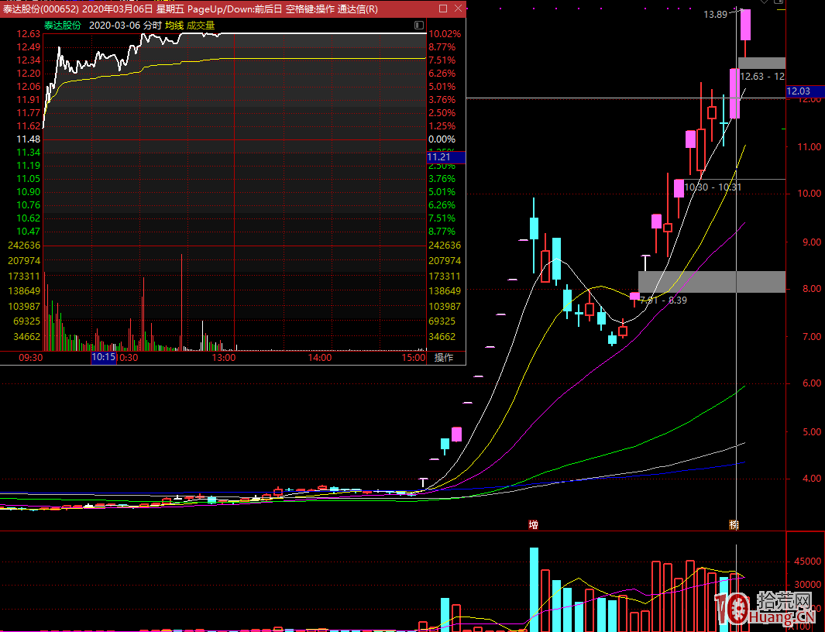
Task: Click the gray 7.91 - 8.39 gap zone
Action: (711, 281)
